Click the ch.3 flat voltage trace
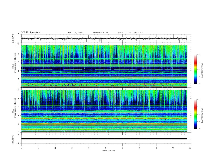The image size is (214, 166). click(x=104, y=139)
